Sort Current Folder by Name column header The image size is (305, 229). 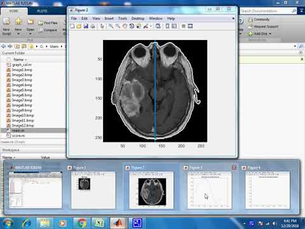point(20,60)
